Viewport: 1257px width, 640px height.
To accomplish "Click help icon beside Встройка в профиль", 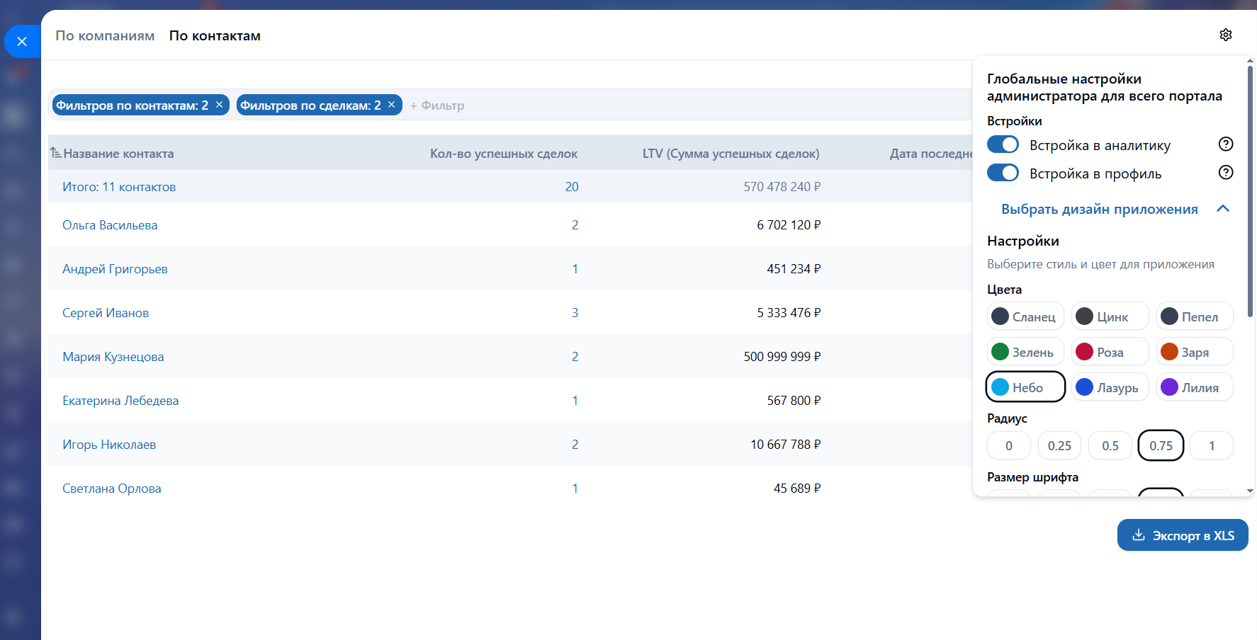I will tap(1225, 173).
